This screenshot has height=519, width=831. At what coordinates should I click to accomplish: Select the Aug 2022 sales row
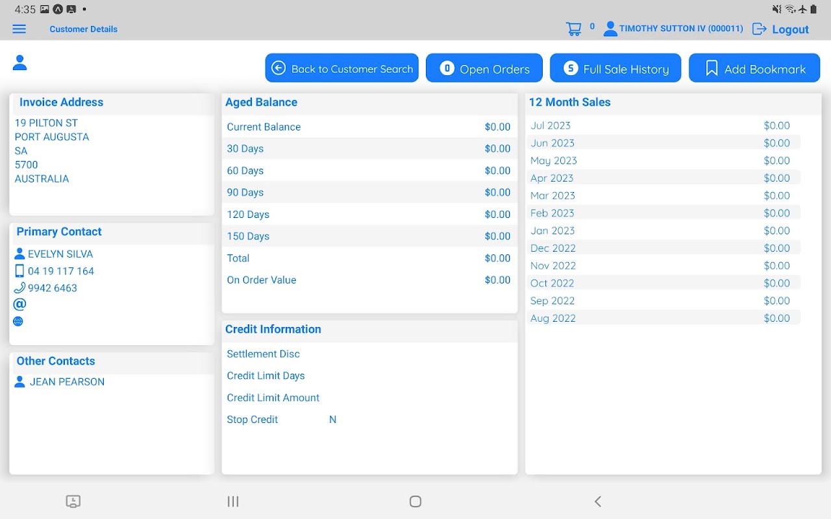click(x=664, y=318)
